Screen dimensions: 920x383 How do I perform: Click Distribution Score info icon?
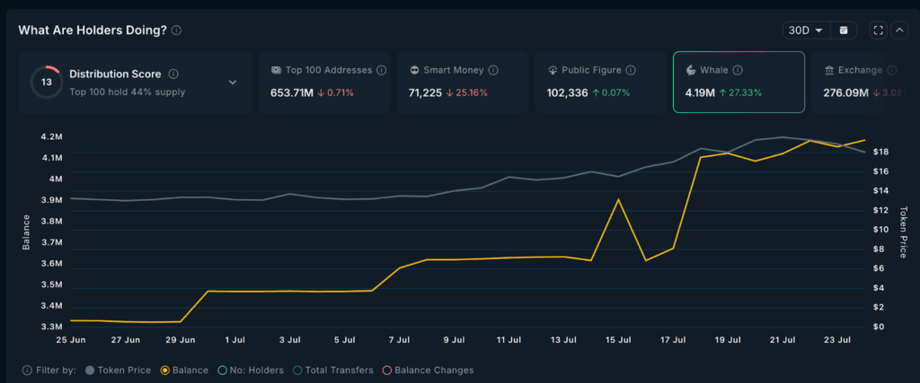pyautogui.click(x=173, y=74)
